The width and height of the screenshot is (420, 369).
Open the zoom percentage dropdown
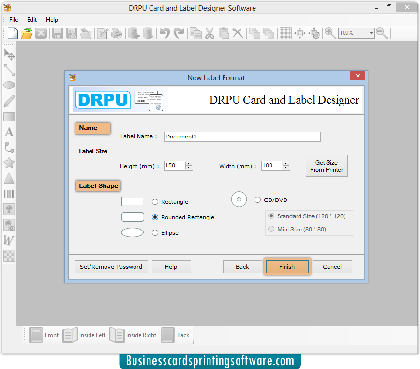(371, 33)
